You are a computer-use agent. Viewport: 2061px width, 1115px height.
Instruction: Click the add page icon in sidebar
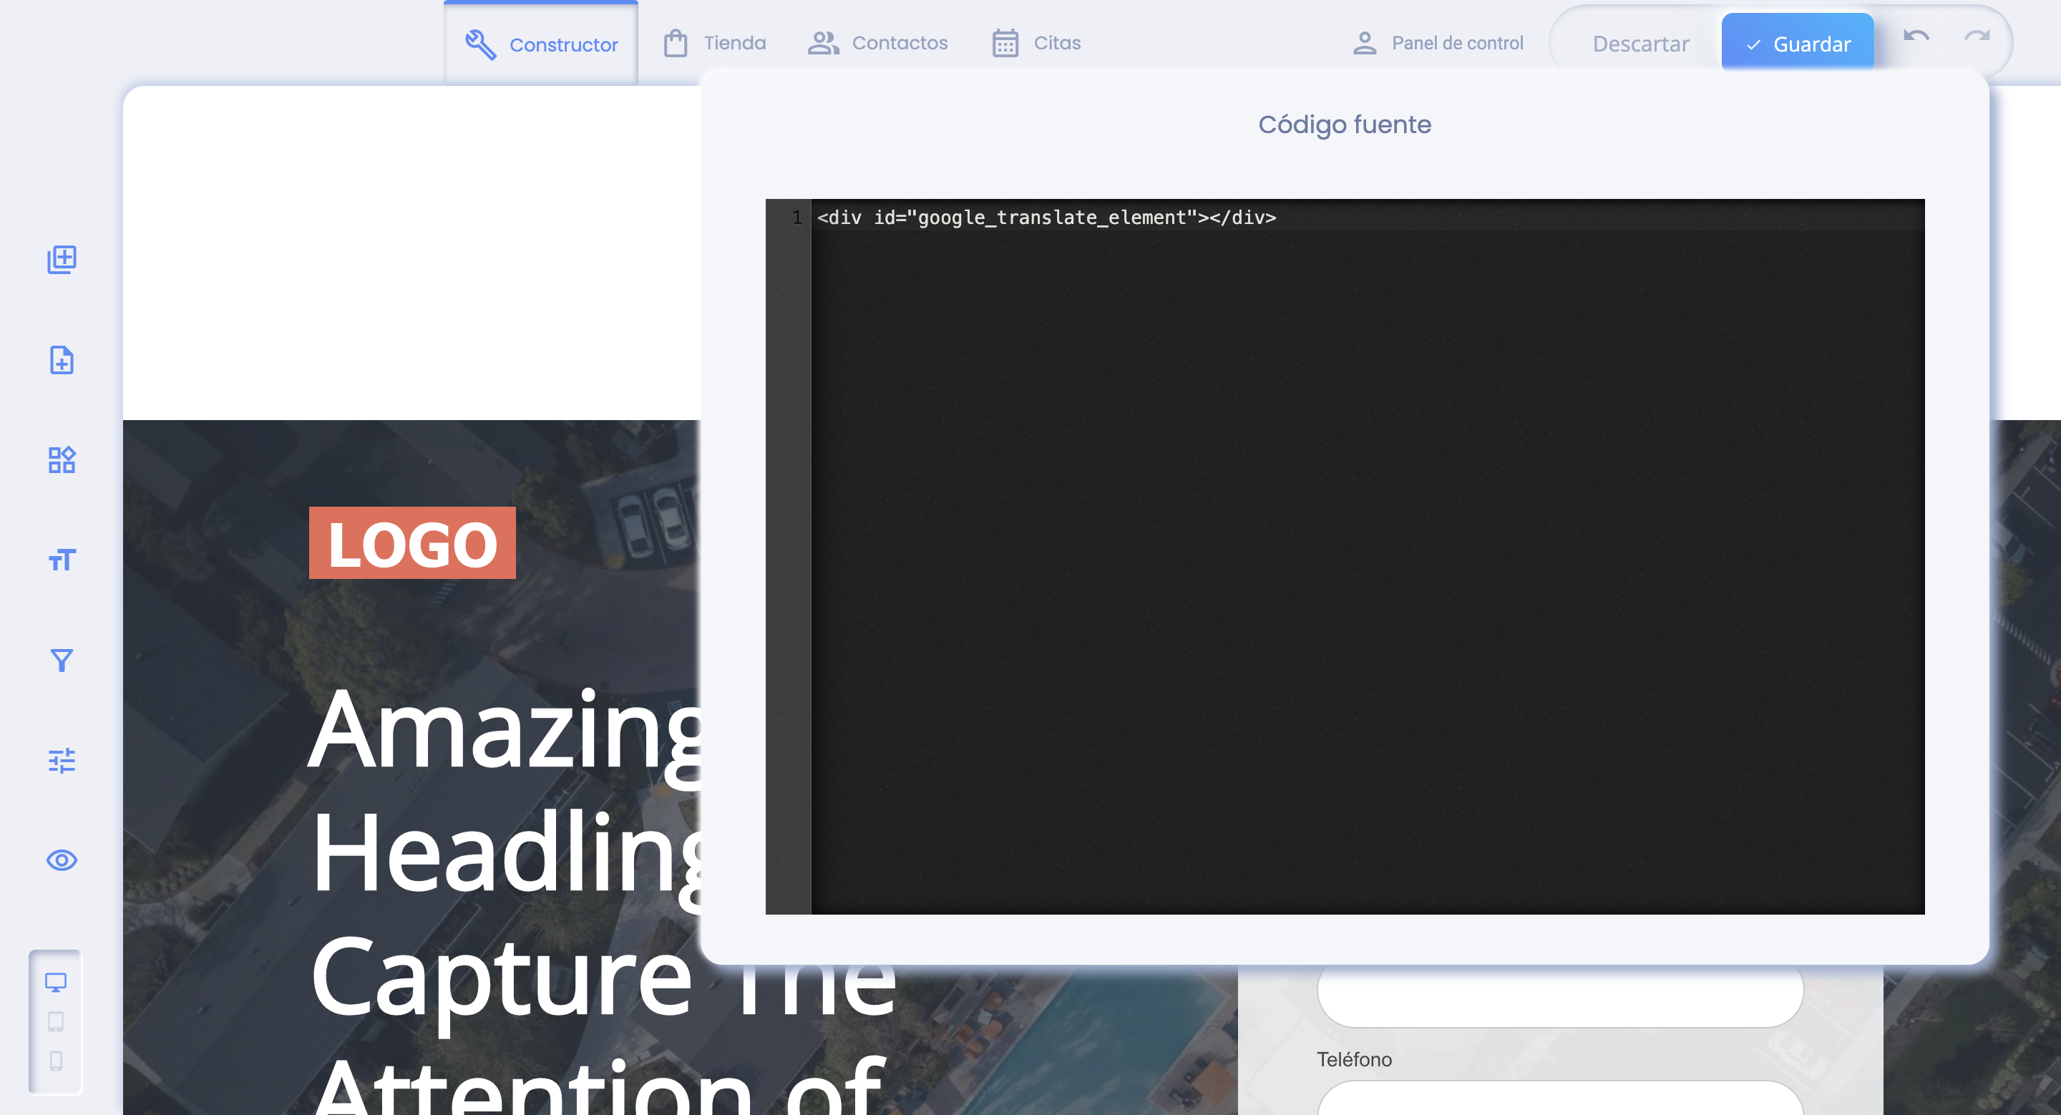tap(62, 360)
